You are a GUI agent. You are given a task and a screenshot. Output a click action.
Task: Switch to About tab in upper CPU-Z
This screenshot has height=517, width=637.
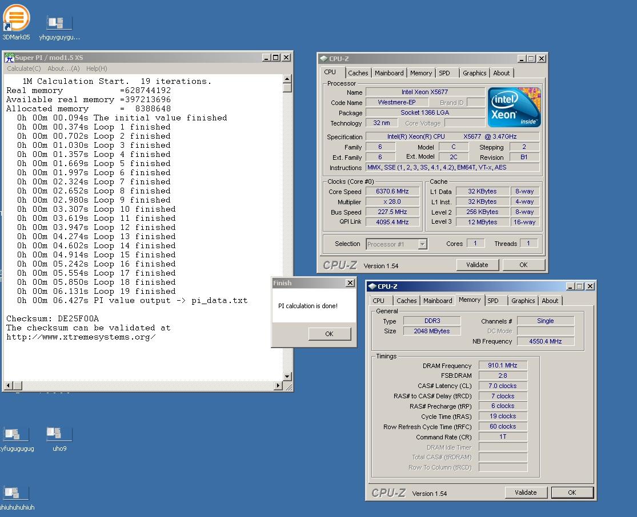coord(501,73)
